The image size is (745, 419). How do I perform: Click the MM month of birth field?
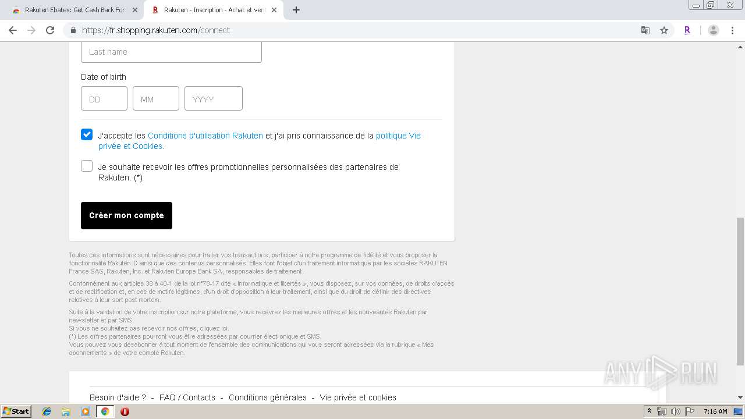pos(156,98)
